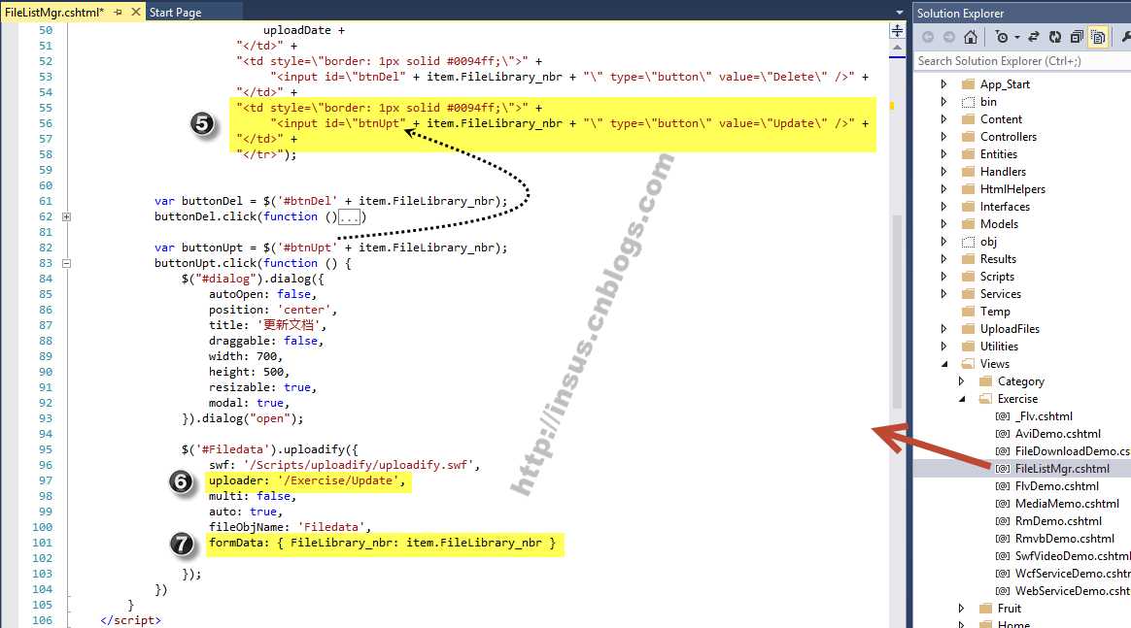Select RmDemo.cshtml file

(x=1058, y=520)
